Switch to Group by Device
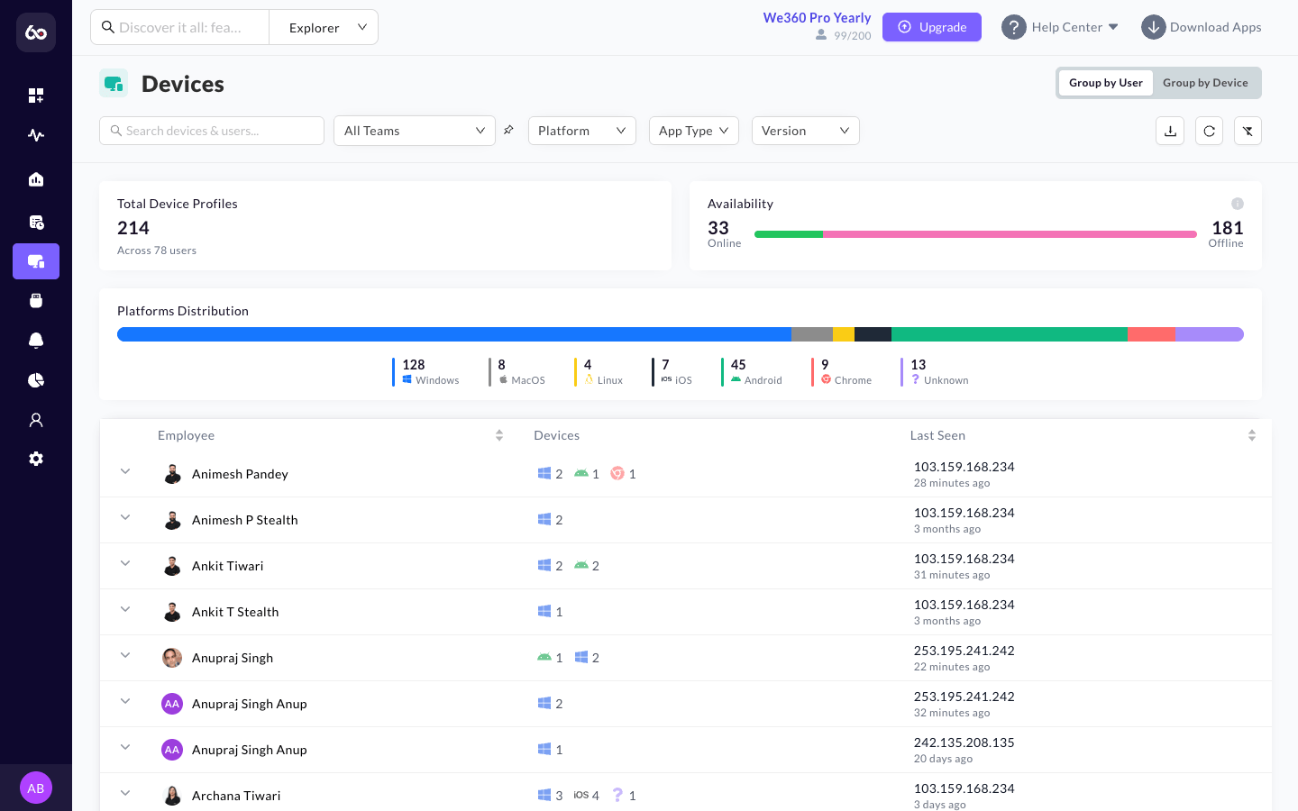The image size is (1298, 811). click(1205, 83)
